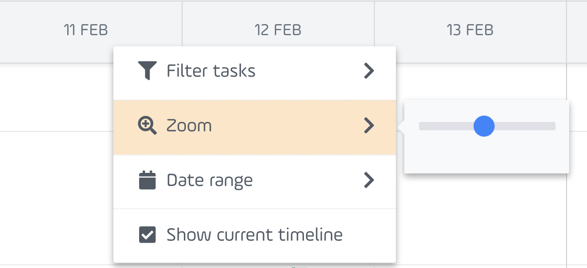Click the calendar icon beside Date range
The image size is (587, 268).
click(x=147, y=180)
